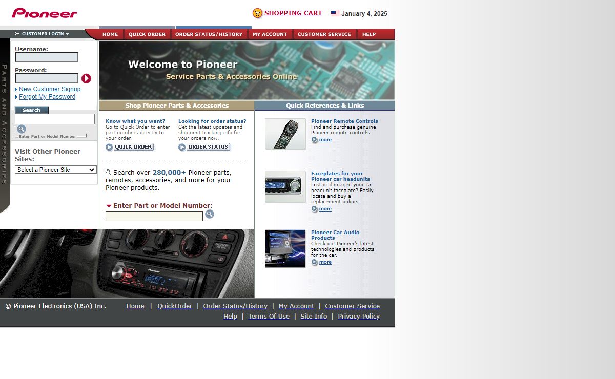Screen dimensions: 615x379
Task: Click footer QuickOrder link
Action: click(175, 306)
